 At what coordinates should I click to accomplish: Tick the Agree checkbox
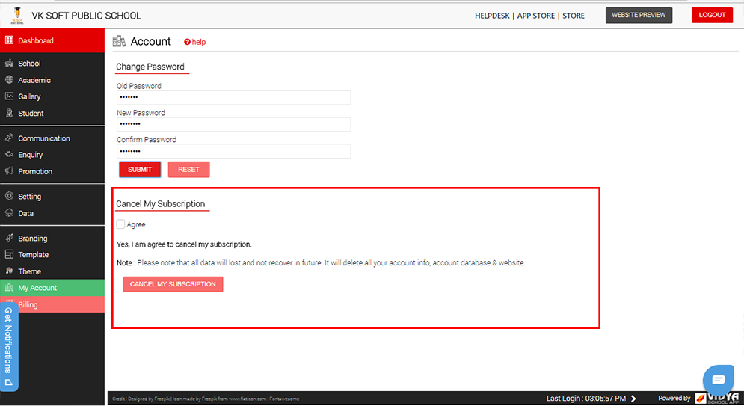pos(120,224)
